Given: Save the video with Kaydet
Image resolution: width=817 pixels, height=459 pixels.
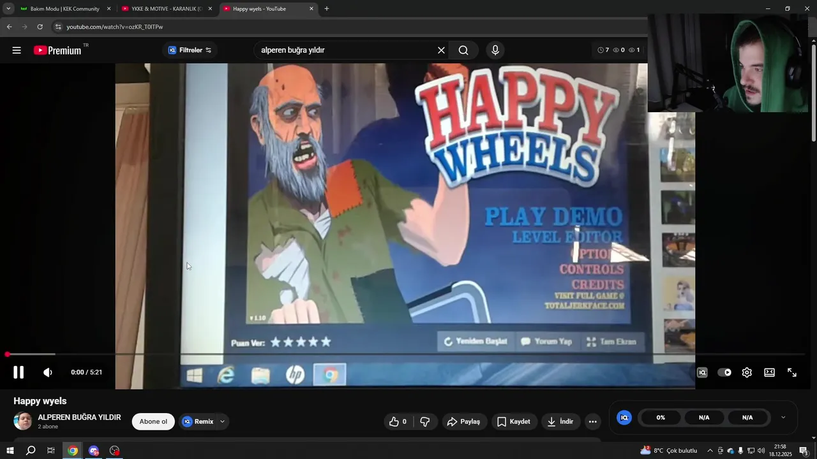Looking at the screenshot, I should pos(514,421).
